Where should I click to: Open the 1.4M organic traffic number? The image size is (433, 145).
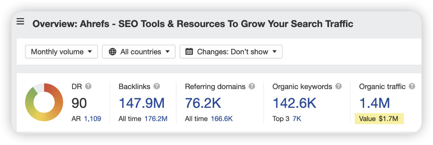pos(375,103)
